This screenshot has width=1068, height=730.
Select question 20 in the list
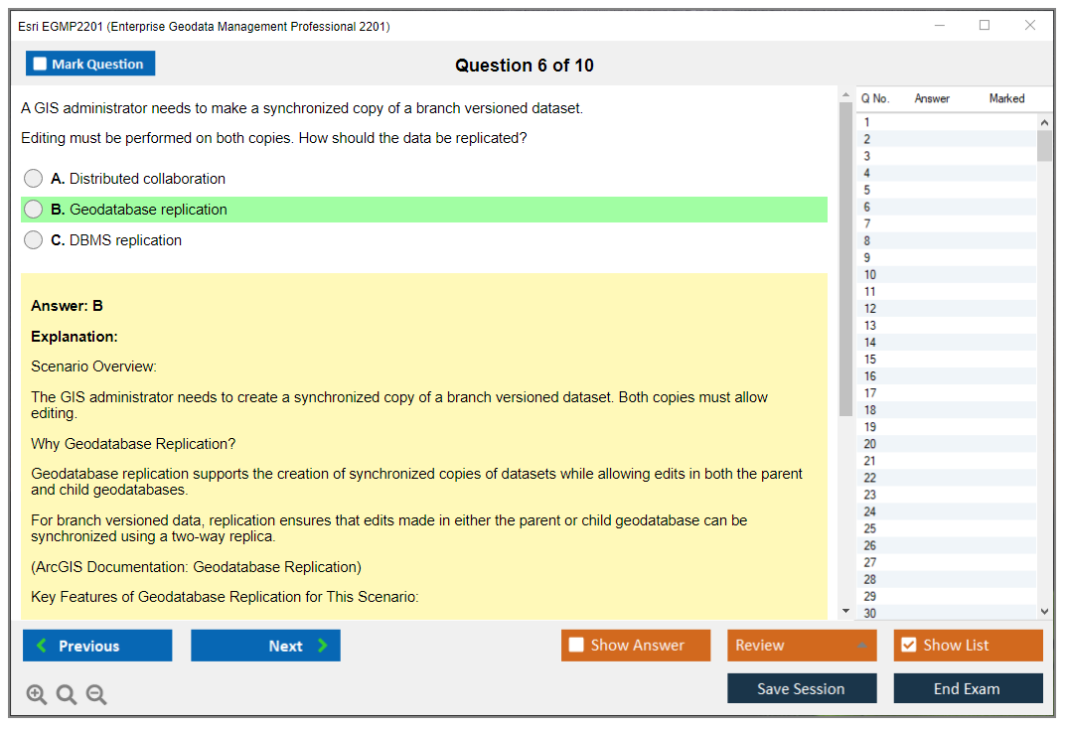(947, 444)
